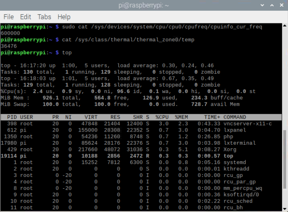
Task: Click the SHR column header
Action: (x=138, y=117)
